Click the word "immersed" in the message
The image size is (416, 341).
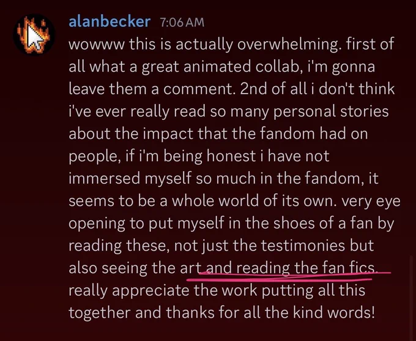(104, 178)
